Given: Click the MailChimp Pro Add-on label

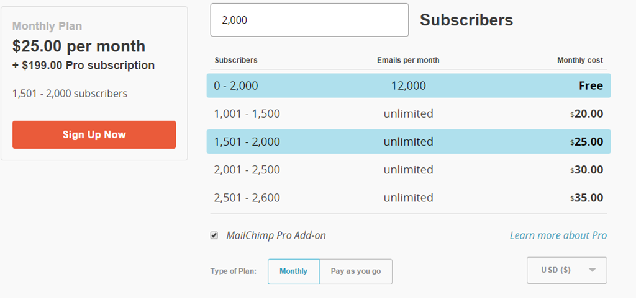Looking at the screenshot, I should point(276,235).
